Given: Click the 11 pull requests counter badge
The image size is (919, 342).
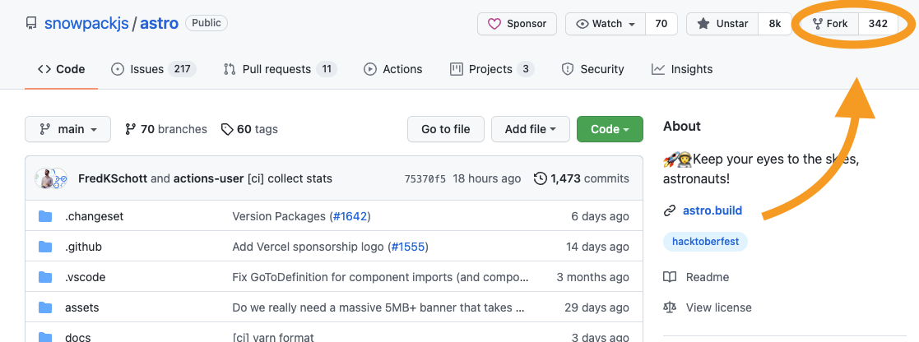Looking at the screenshot, I should [327, 69].
